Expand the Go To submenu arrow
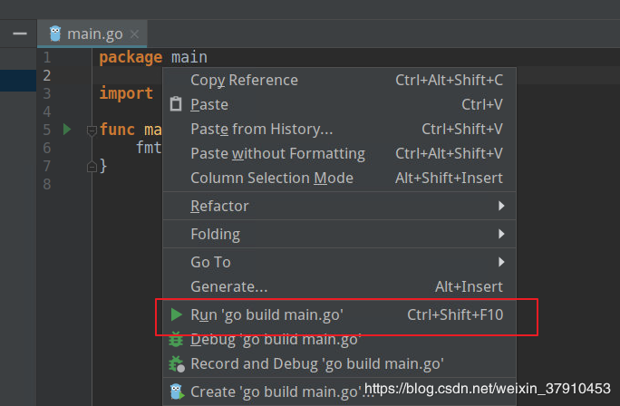The height and width of the screenshot is (406, 620). click(501, 262)
